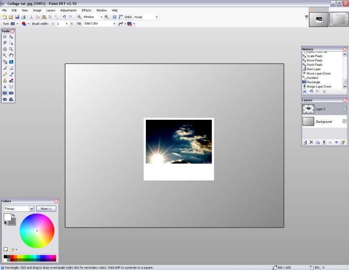
Task: Swap primary and secondary colors arrow
Action: (14, 215)
